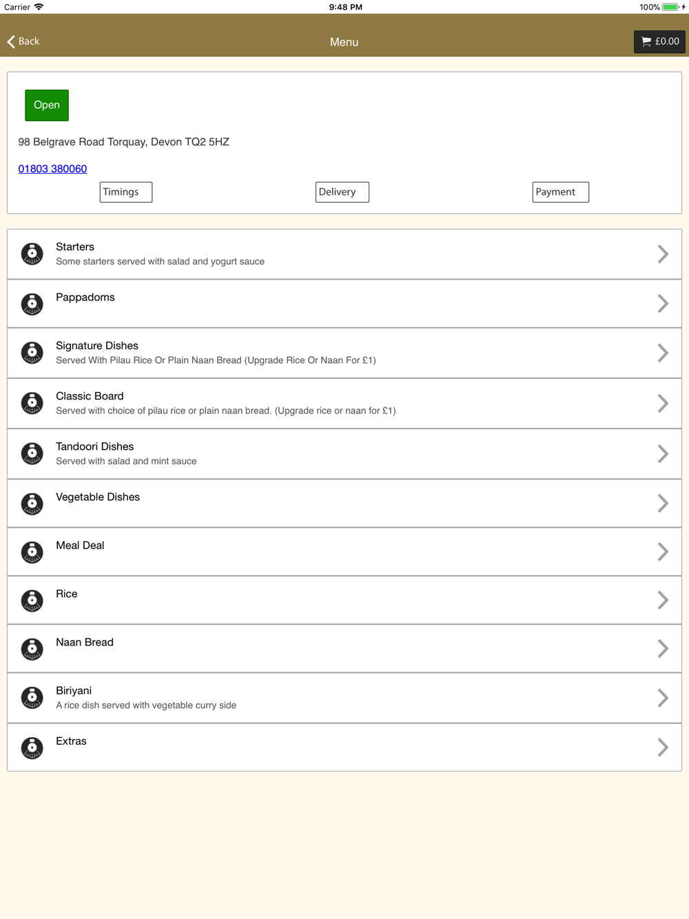The width and height of the screenshot is (689, 919).
Task: Expand the Classic Board chevron arrow
Action: pos(663,403)
